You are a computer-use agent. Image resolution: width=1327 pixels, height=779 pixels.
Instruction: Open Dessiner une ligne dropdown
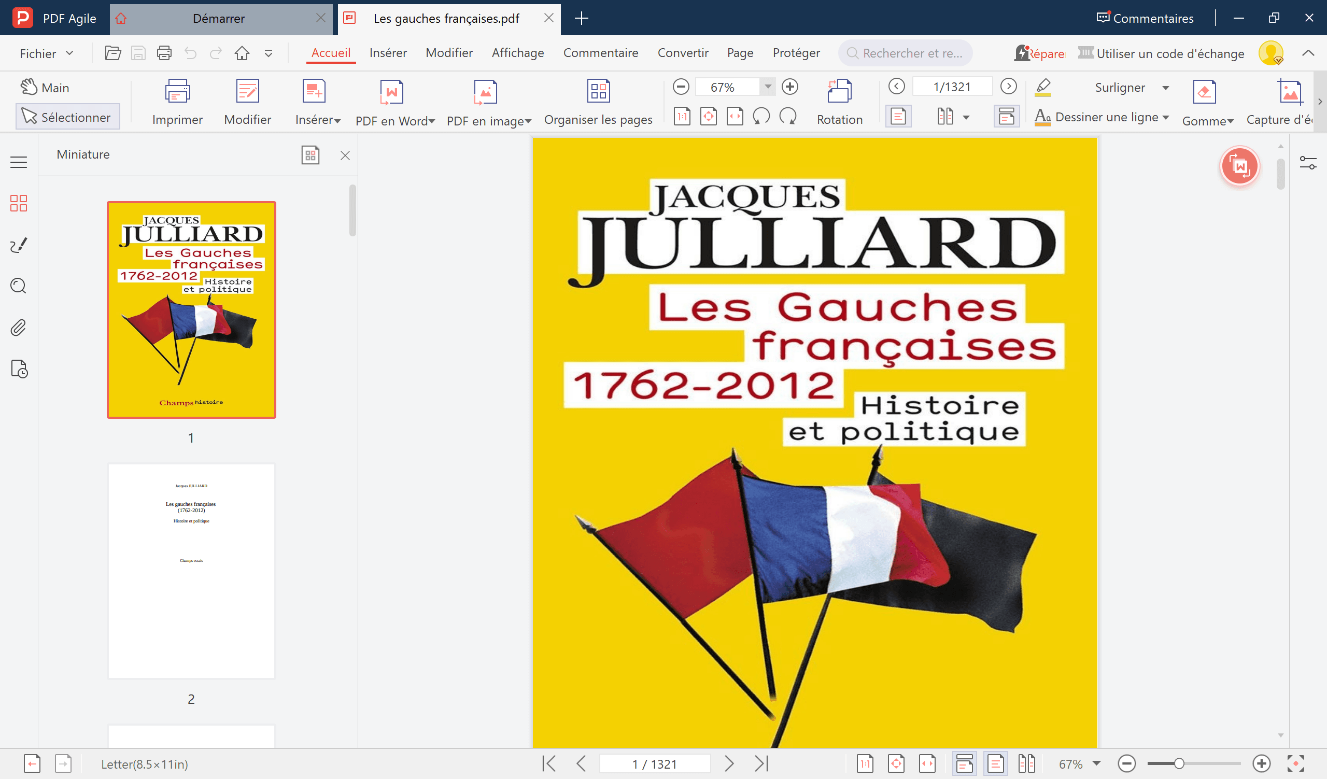click(1165, 117)
